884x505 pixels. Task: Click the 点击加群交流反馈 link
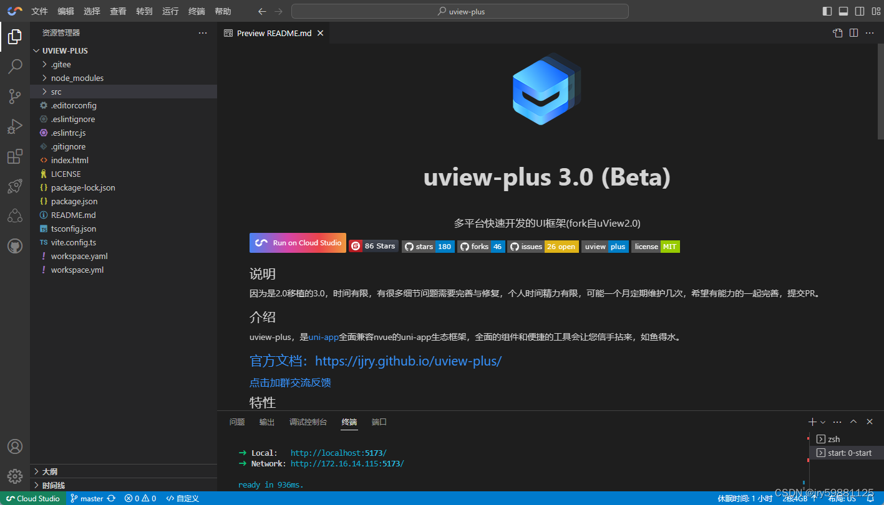click(290, 382)
